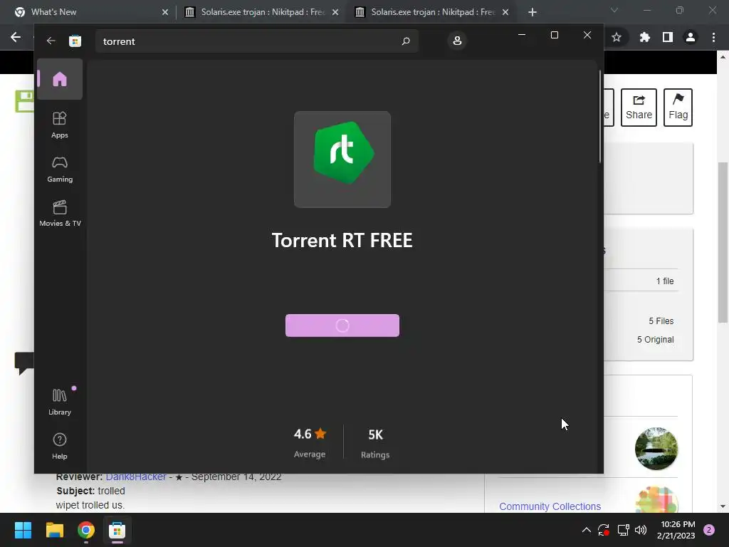Click the loading install button
This screenshot has width=729, height=547.
342,325
